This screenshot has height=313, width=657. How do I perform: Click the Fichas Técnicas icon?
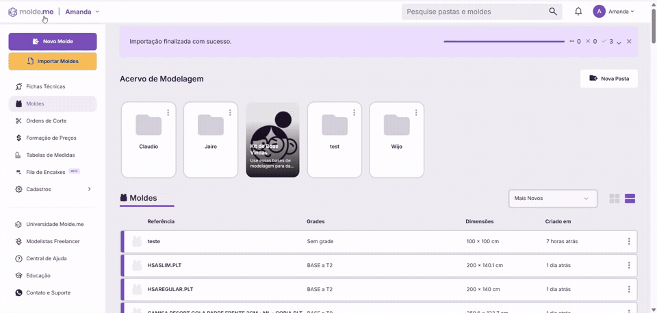click(x=18, y=86)
